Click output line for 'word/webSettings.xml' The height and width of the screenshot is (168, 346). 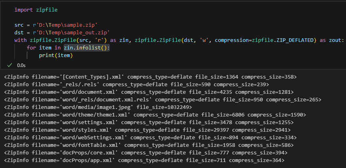151,138
